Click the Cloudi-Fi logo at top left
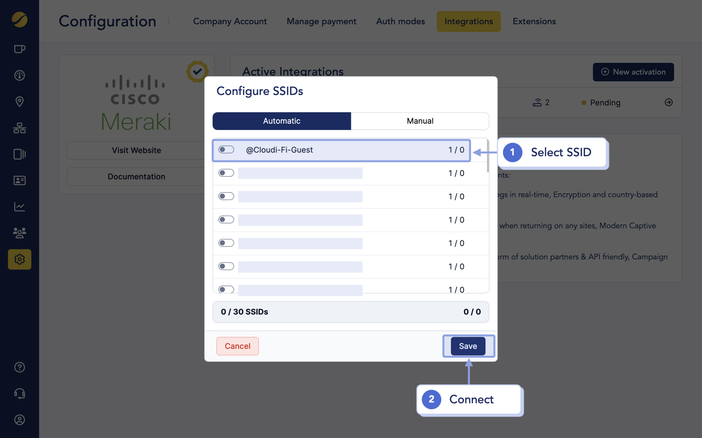Image resolution: width=702 pixels, height=438 pixels. (19, 20)
